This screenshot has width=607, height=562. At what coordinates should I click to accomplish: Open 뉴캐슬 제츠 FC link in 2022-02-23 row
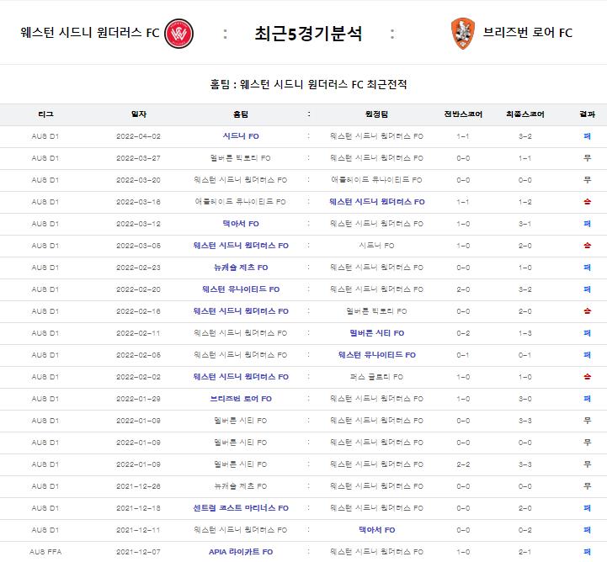click(241, 268)
